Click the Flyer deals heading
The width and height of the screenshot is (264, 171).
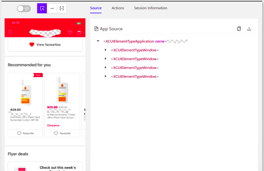click(18, 154)
